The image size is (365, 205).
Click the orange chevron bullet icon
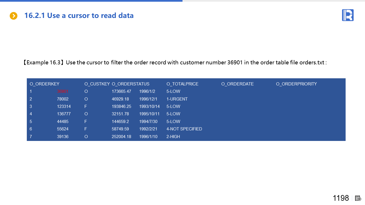(13, 16)
